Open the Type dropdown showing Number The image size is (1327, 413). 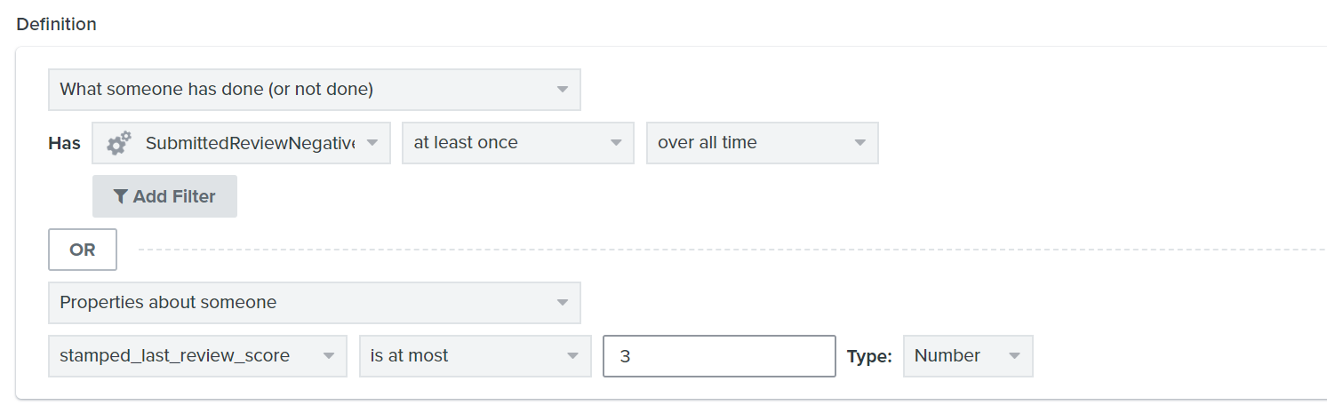tap(967, 356)
